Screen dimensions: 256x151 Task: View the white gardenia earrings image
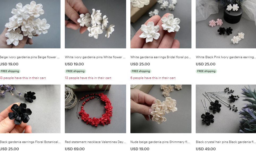tap(161, 24)
